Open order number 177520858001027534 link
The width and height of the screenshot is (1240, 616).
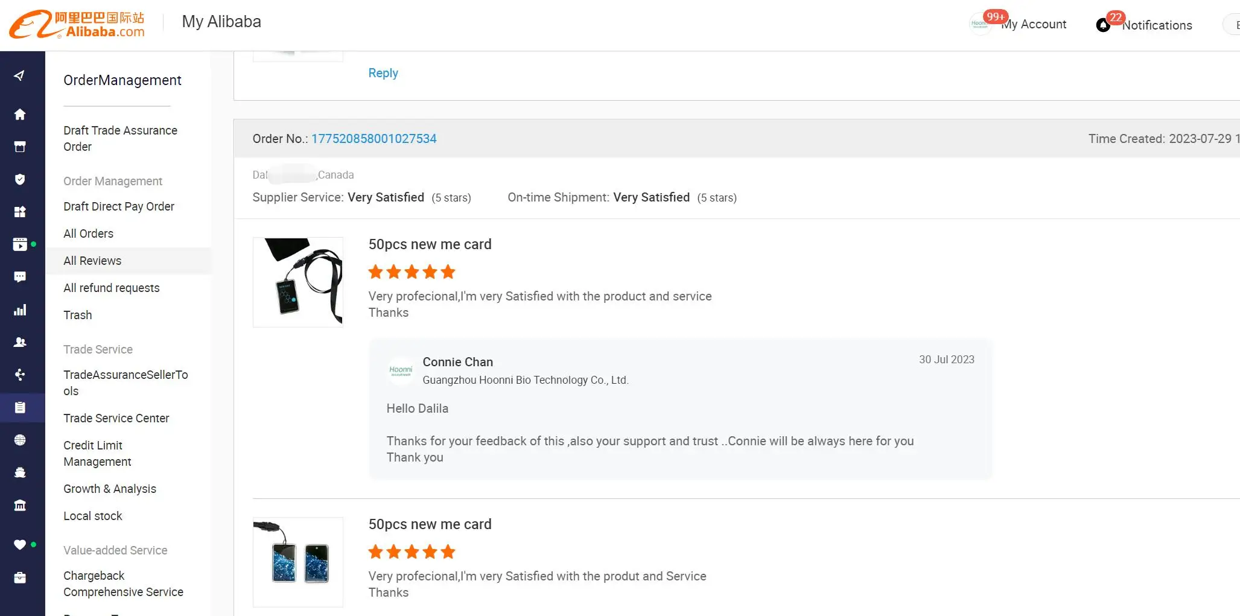(374, 139)
